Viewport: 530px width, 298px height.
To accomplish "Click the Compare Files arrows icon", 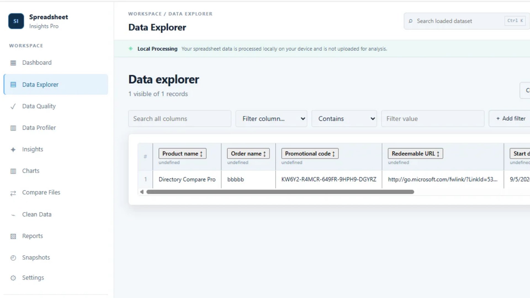I will pyautogui.click(x=13, y=193).
